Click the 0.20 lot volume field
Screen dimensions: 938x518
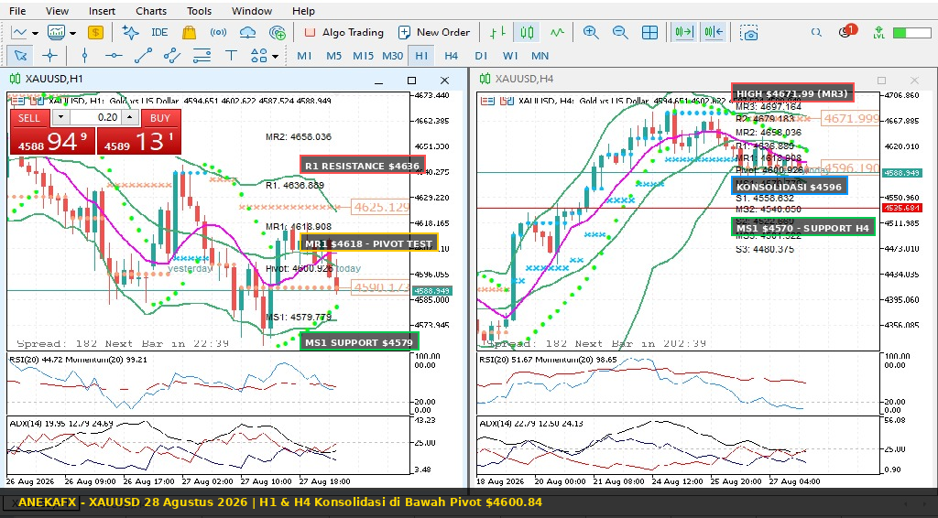click(95, 118)
